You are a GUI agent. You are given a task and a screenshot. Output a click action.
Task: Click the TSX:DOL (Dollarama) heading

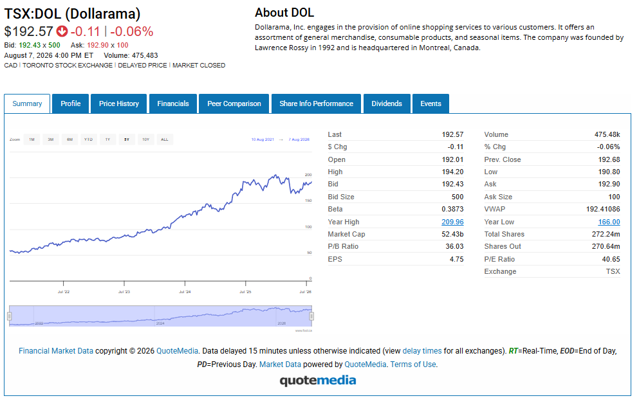(72, 14)
